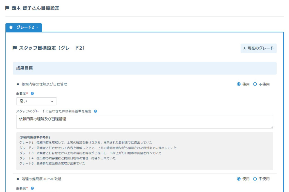Click help icon next to 評価判断基準を設定
This screenshot has height=192, width=289.
click(x=95, y=111)
